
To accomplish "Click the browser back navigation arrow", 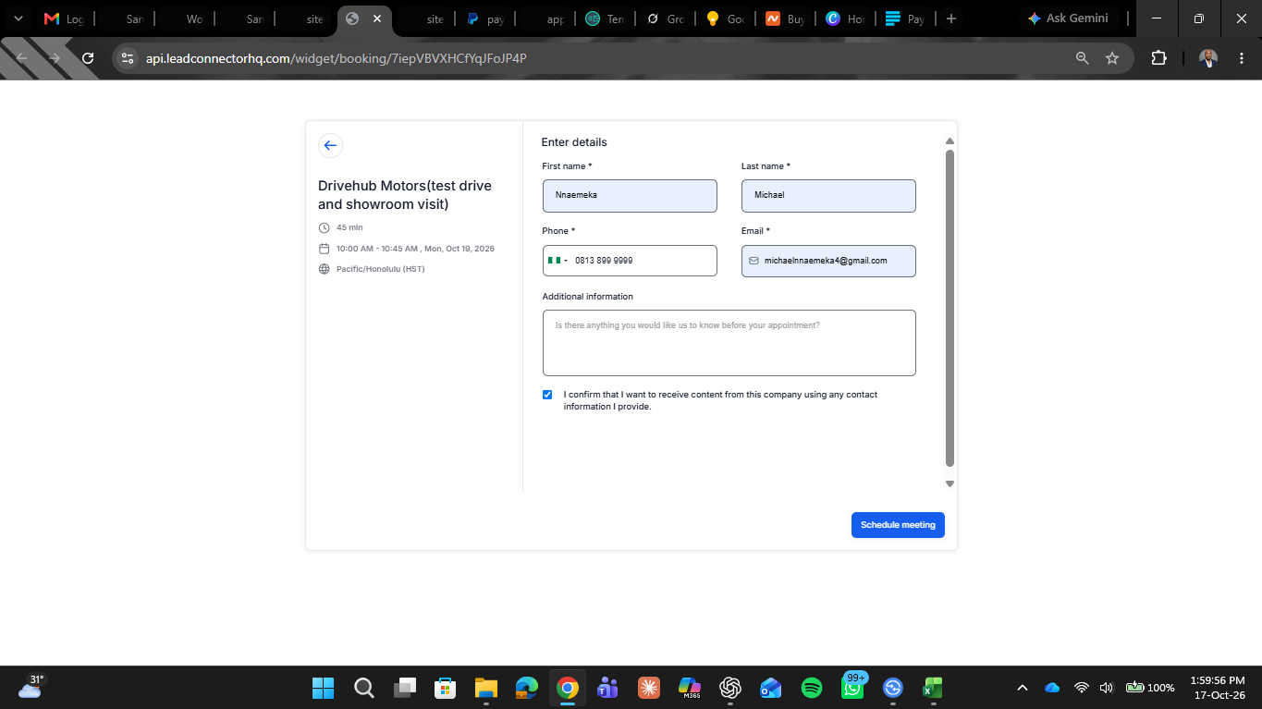I will [23, 58].
